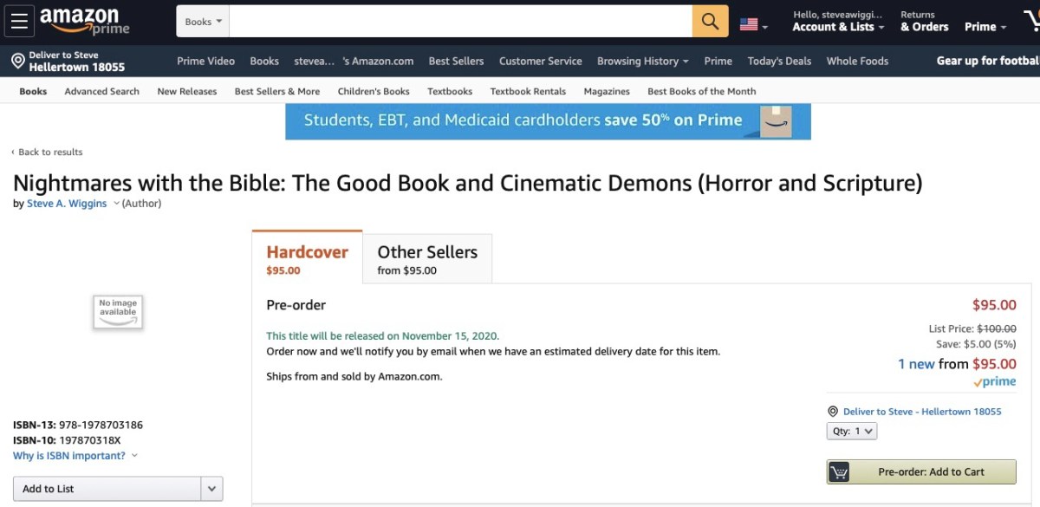Viewport: 1040px width, 507px height.
Task: Open the hamburger navigation menu
Action: point(19,21)
